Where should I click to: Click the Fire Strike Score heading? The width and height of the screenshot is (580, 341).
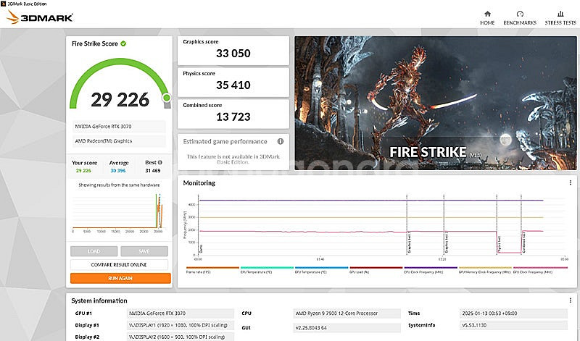[95, 43]
